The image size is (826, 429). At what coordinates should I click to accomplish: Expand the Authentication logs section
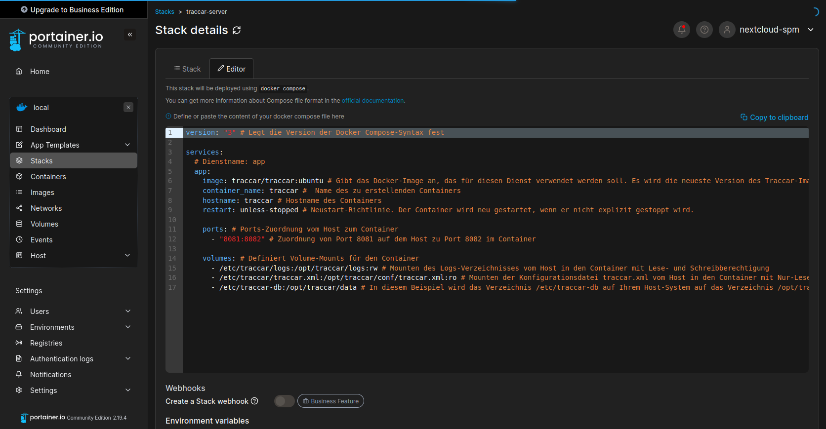[x=128, y=358]
